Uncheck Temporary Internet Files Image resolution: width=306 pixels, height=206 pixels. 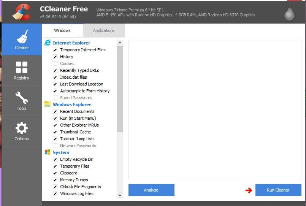pyautogui.click(x=55, y=50)
